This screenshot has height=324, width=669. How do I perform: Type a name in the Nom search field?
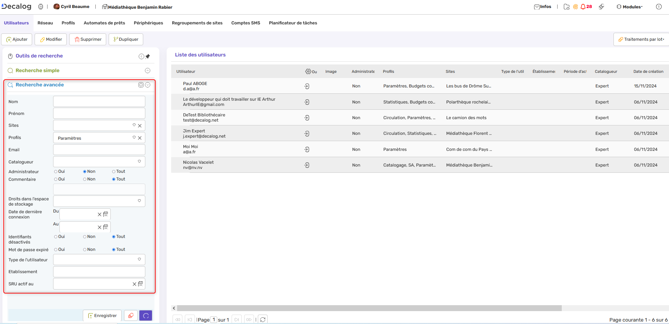(x=99, y=101)
